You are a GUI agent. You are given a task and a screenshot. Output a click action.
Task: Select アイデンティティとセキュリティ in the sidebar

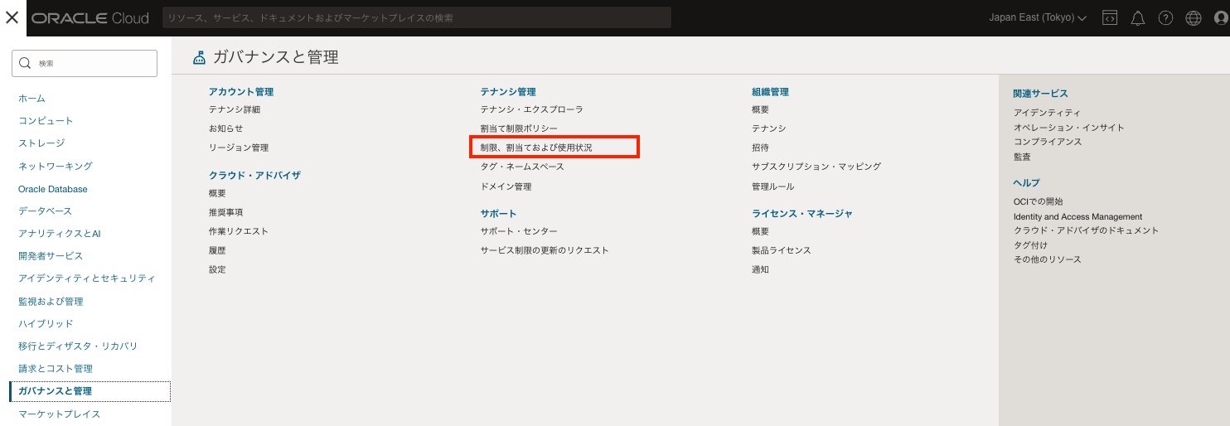[86, 278]
